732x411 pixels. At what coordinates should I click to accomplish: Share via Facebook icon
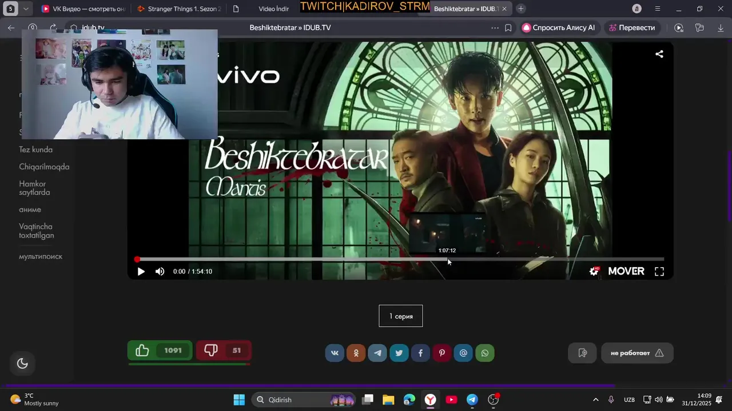click(420, 353)
